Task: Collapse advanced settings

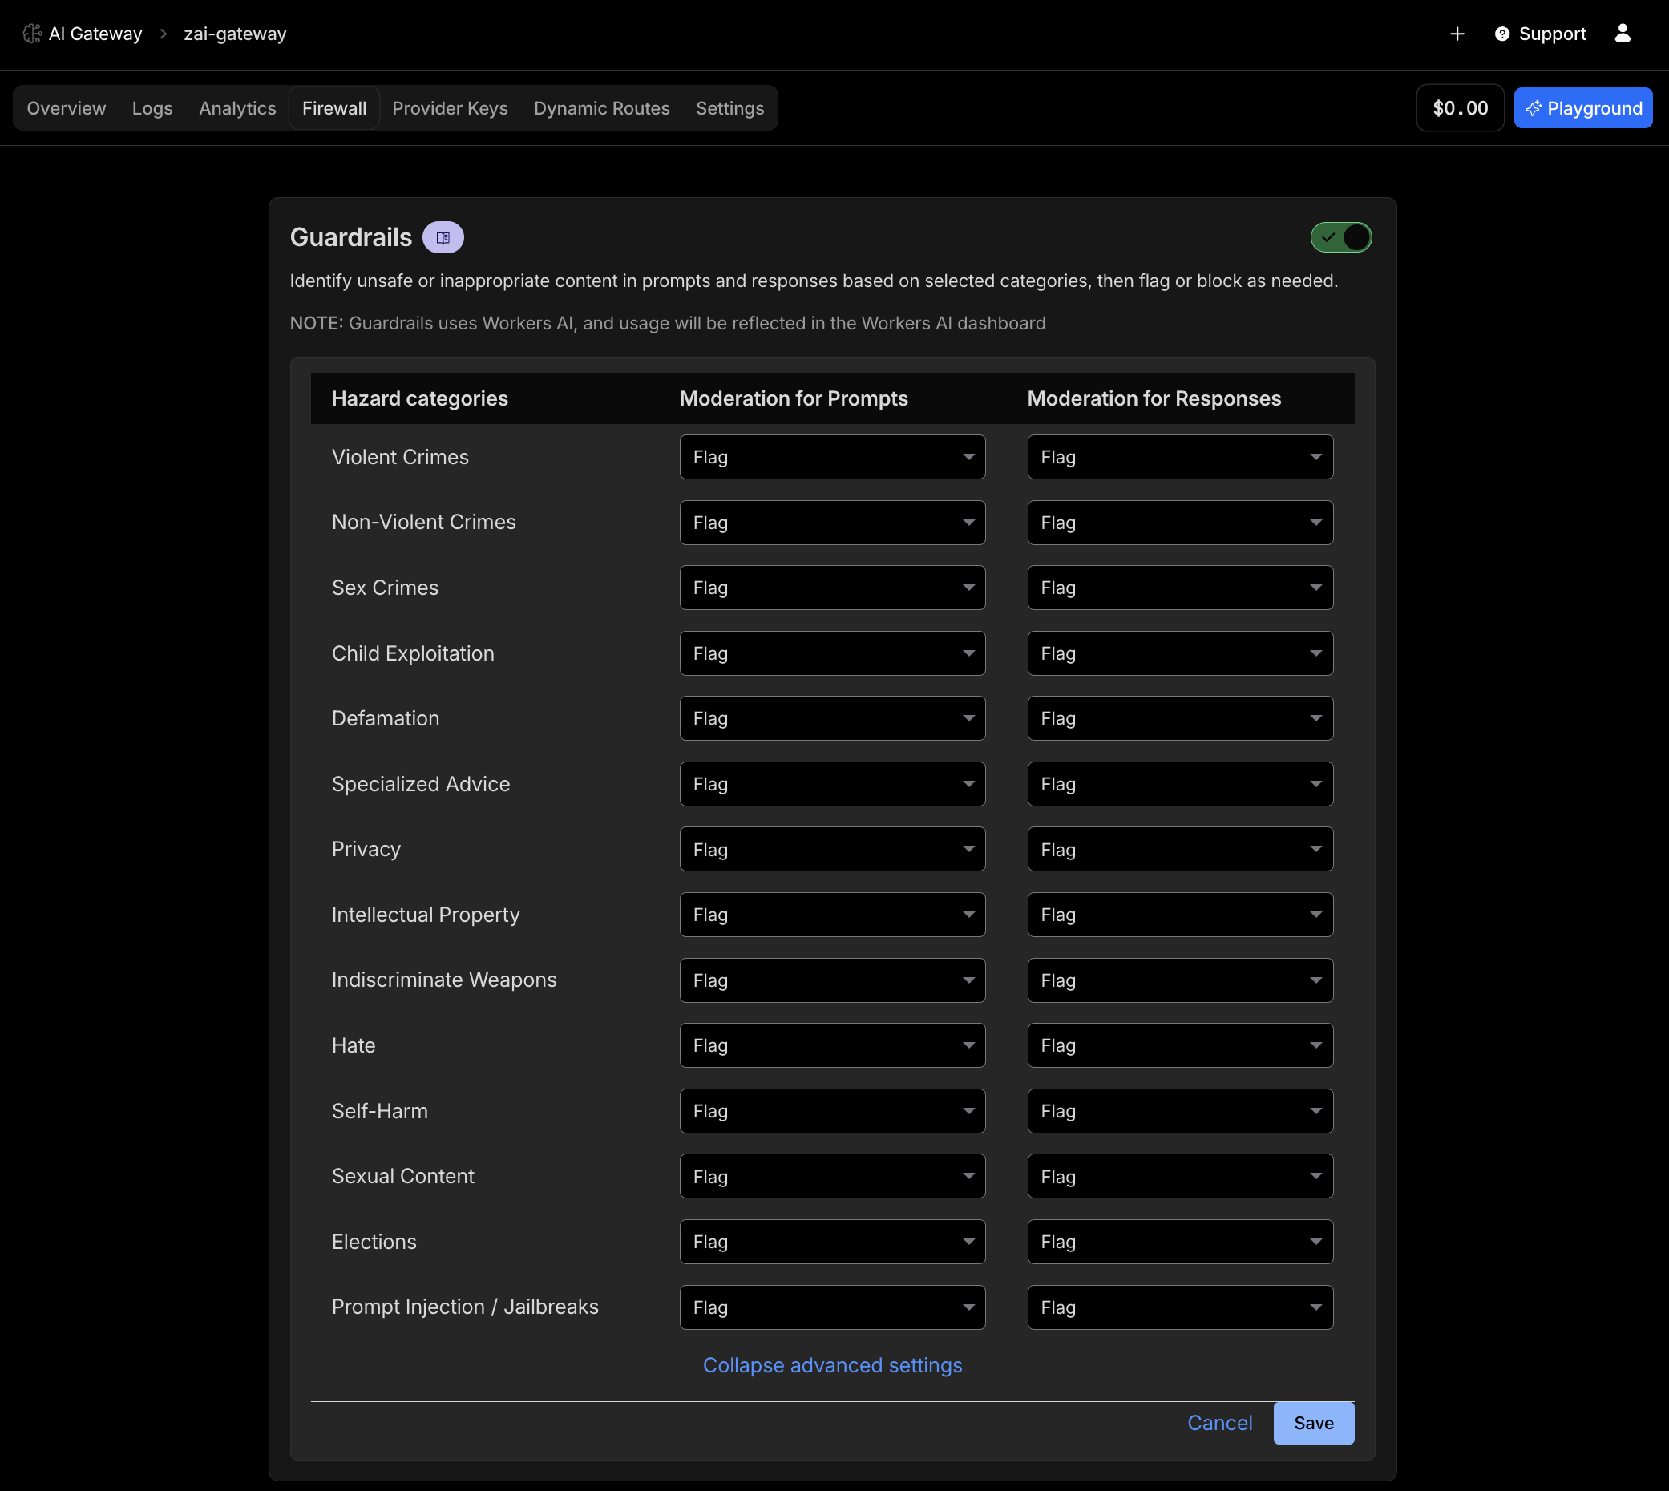Action: click(832, 1365)
